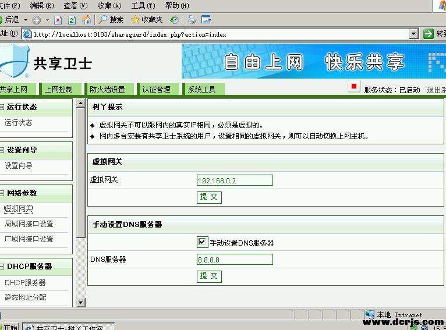
Task: Submit virtual gateway with 提交 button
Action: [208, 197]
